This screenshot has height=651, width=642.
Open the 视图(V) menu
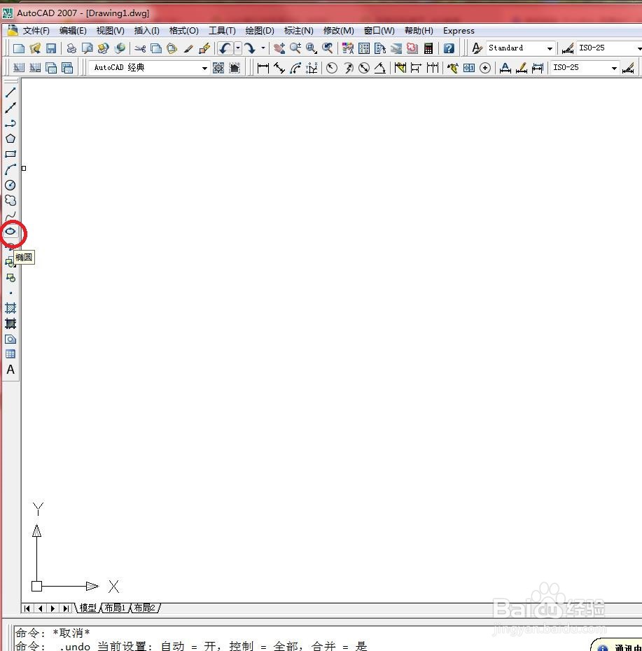[x=110, y=31]
